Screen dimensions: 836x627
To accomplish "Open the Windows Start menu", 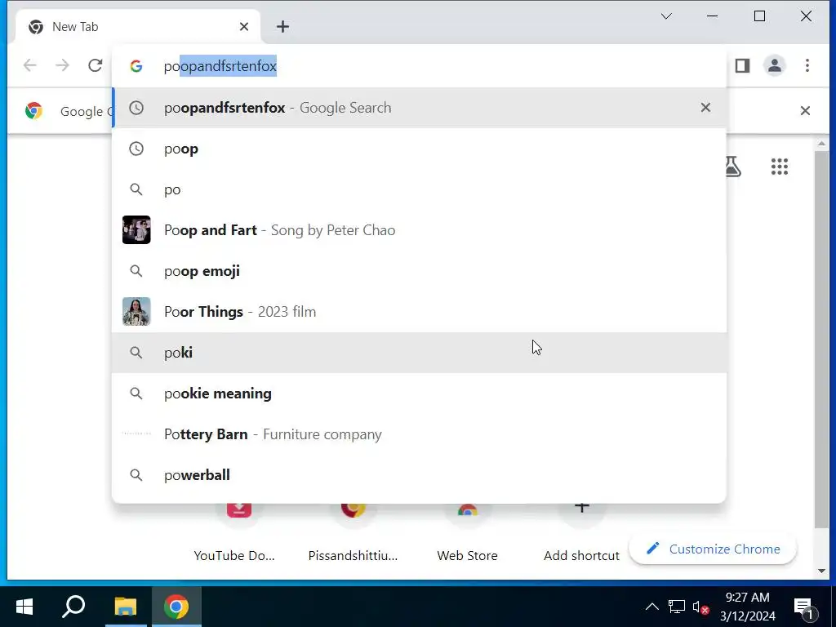I will tap(24, 607).
